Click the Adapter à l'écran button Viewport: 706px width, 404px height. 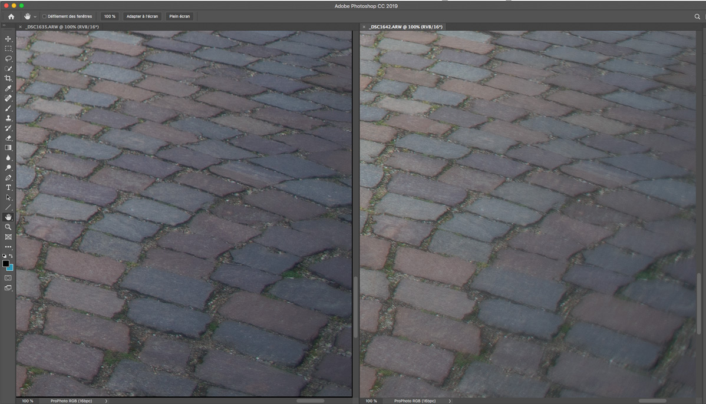pyautogui.click(x=142, y=16)
